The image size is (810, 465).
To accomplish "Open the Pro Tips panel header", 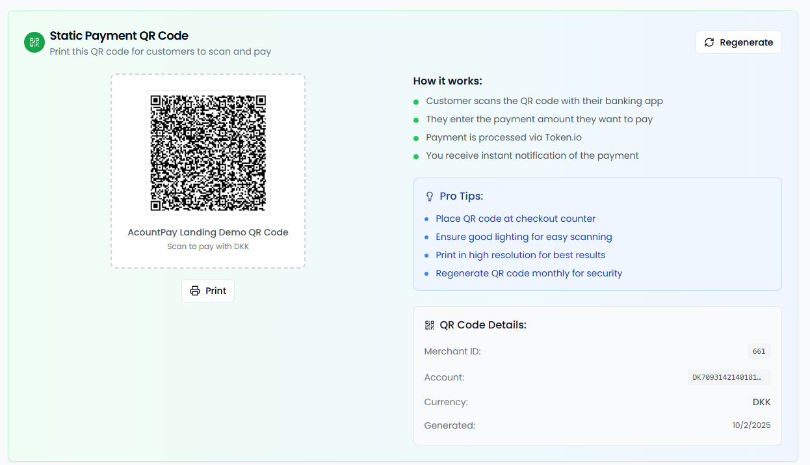I will 463,196.
